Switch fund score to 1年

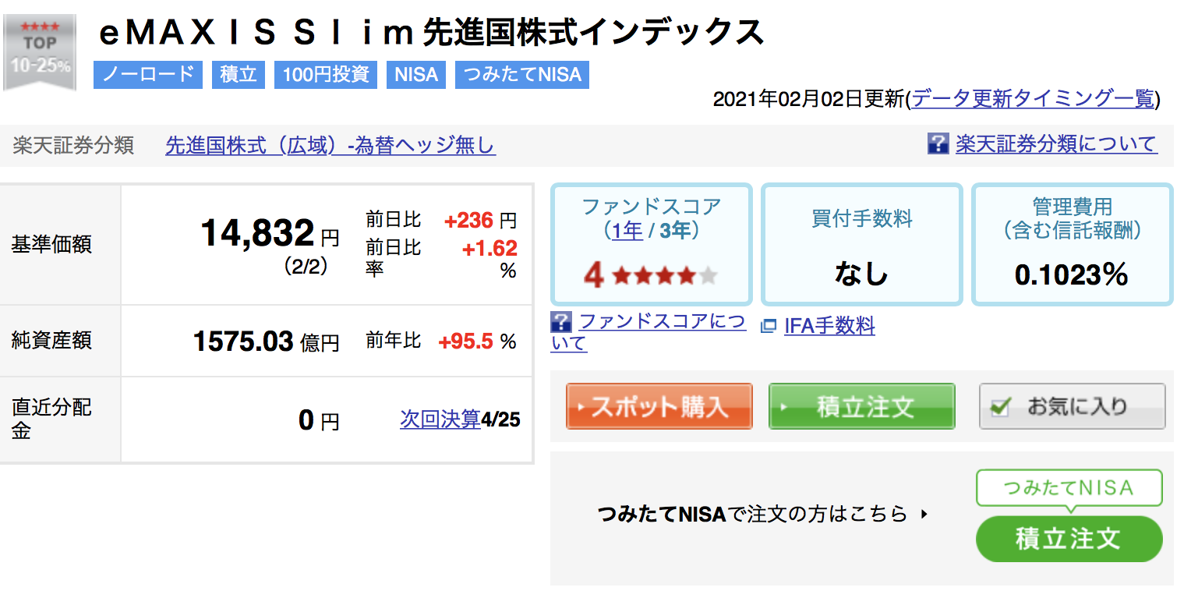tap(627, 231)
